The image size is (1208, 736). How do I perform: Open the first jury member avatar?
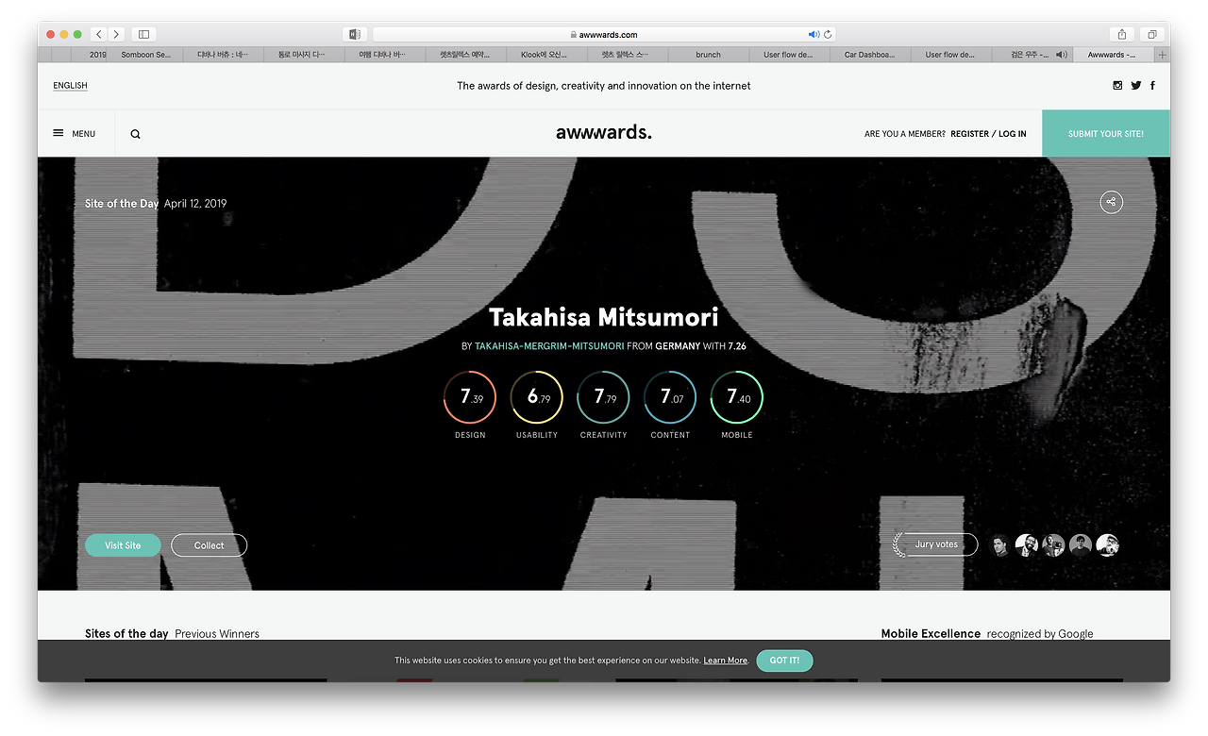[x=999, y=544]
